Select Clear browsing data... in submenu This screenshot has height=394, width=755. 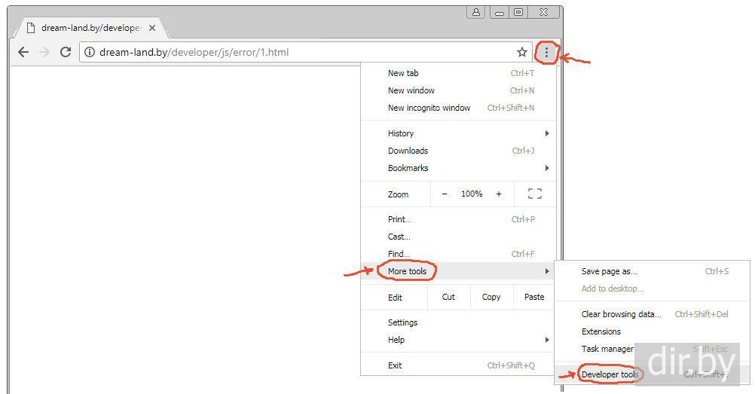pos(653,315)
